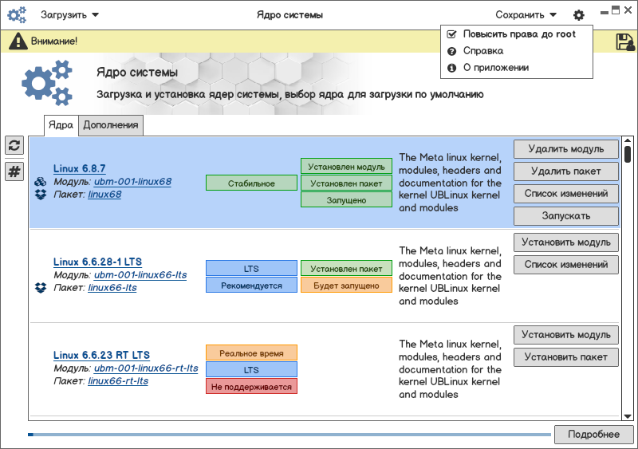Viewport: 638px width, 449px height.
Task: Open the ubm-001-linux66-rt-lts module link
Action: 146,368
